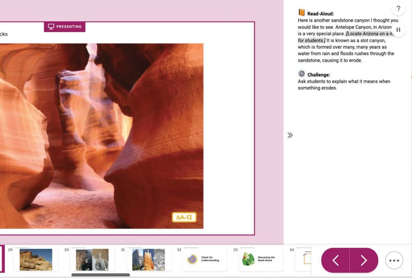Click the presenting monitor icon
Viewport: 412px width, 278px height.
click(x=50, y=27)
